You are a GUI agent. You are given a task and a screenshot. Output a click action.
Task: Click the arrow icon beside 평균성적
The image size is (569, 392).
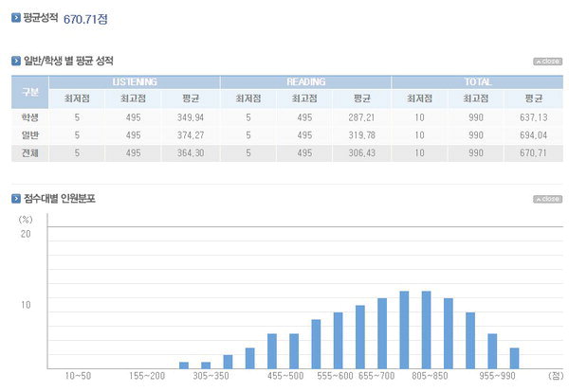point(16,18)
